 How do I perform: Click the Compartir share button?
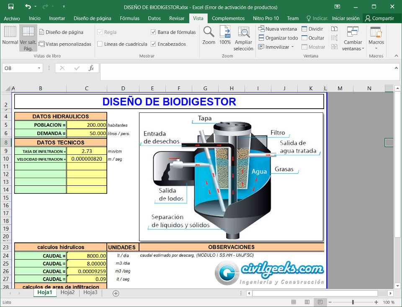click(379, 18)
